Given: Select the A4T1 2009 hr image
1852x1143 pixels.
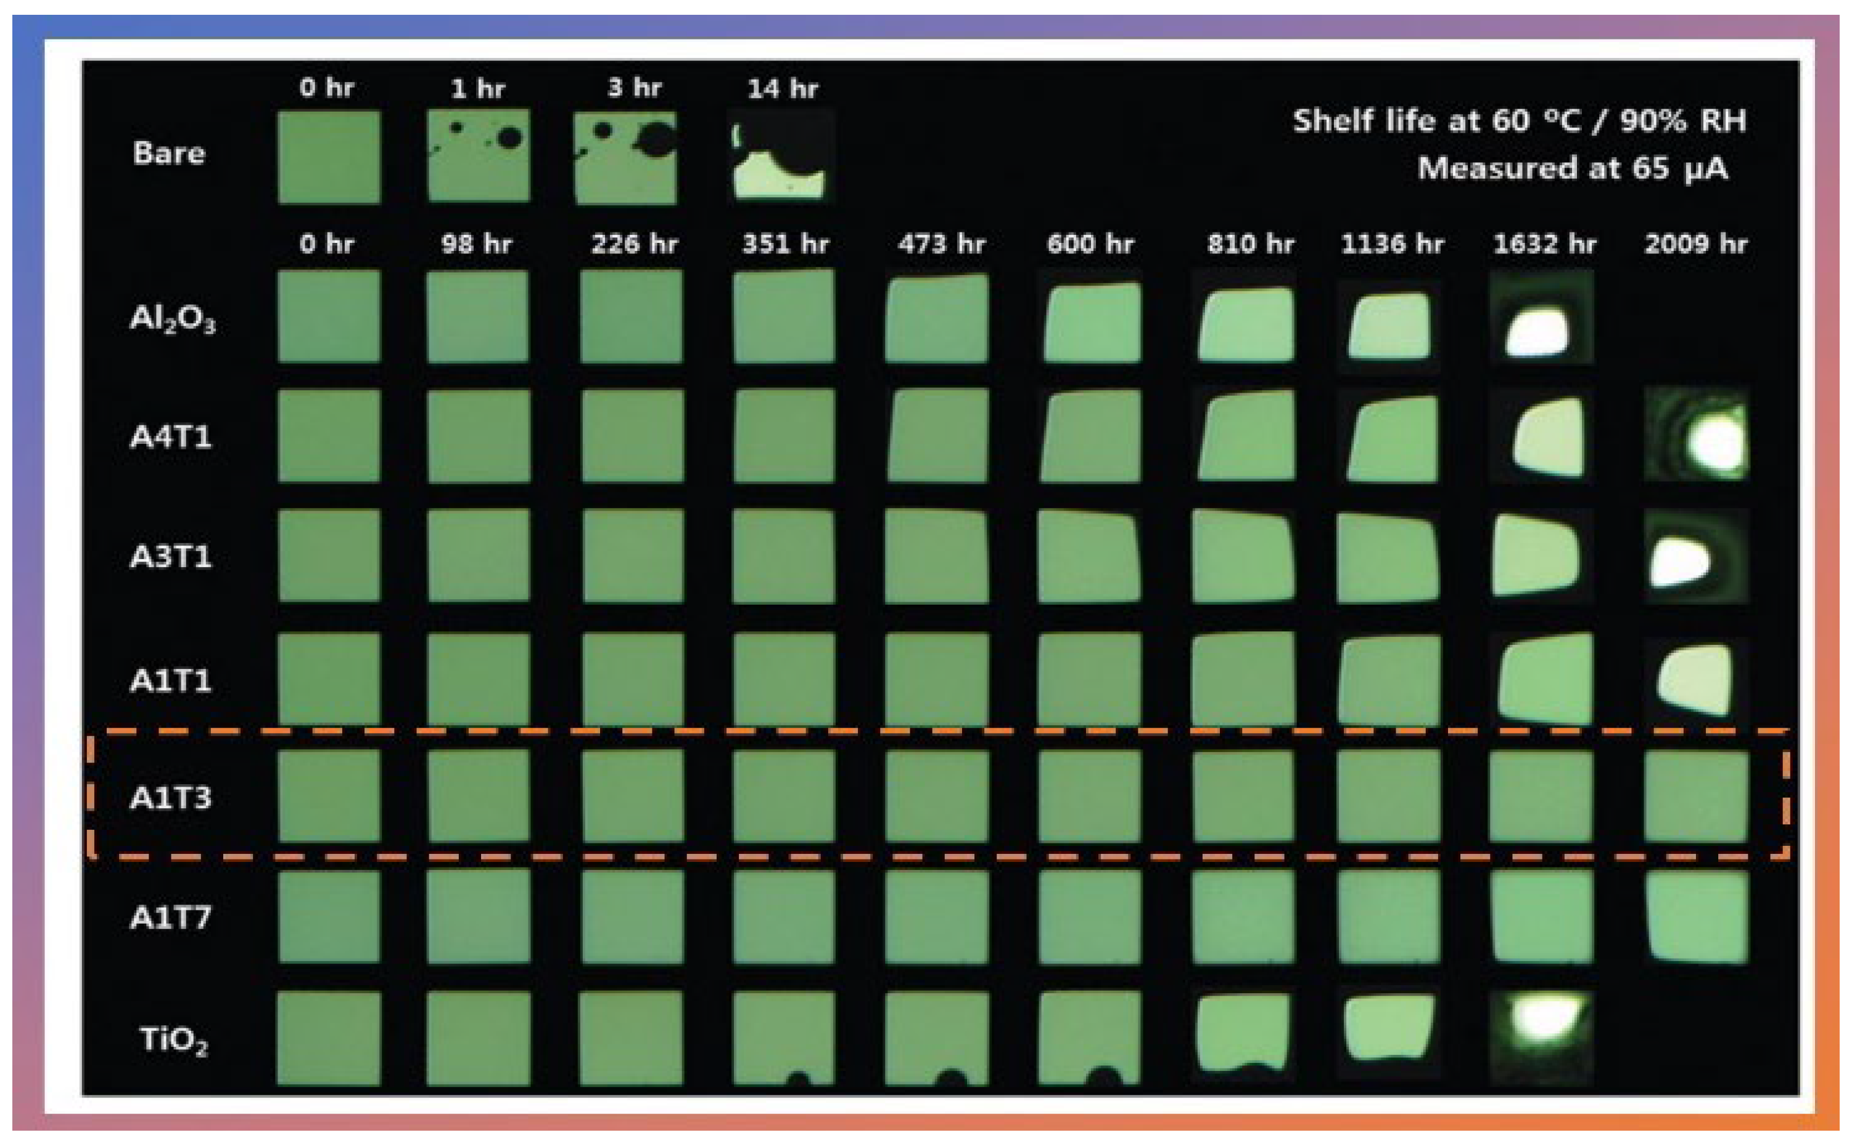Looking at the screenshot, I should pyautogui.click(x=1697, y=435).
